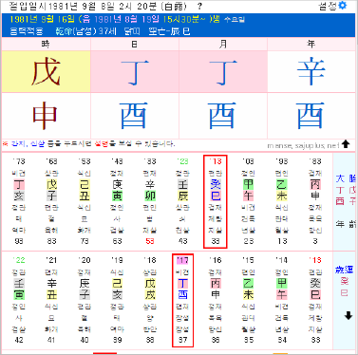
Task: Click the age 42 under 壬寅
Action: [19, 340]
